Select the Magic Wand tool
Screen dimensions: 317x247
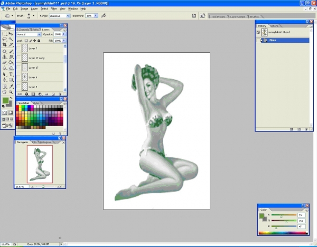point(11,39)
